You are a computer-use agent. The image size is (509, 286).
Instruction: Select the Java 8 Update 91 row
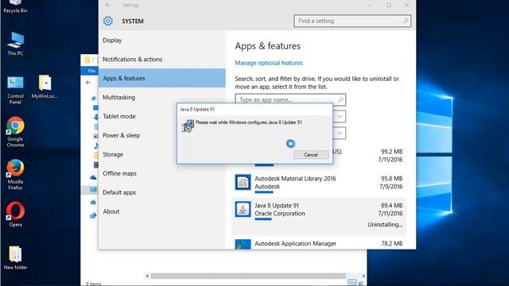(319, 217)
